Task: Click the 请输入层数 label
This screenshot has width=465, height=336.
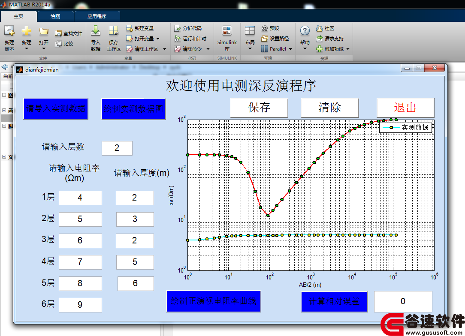Action: coord(63,147)
